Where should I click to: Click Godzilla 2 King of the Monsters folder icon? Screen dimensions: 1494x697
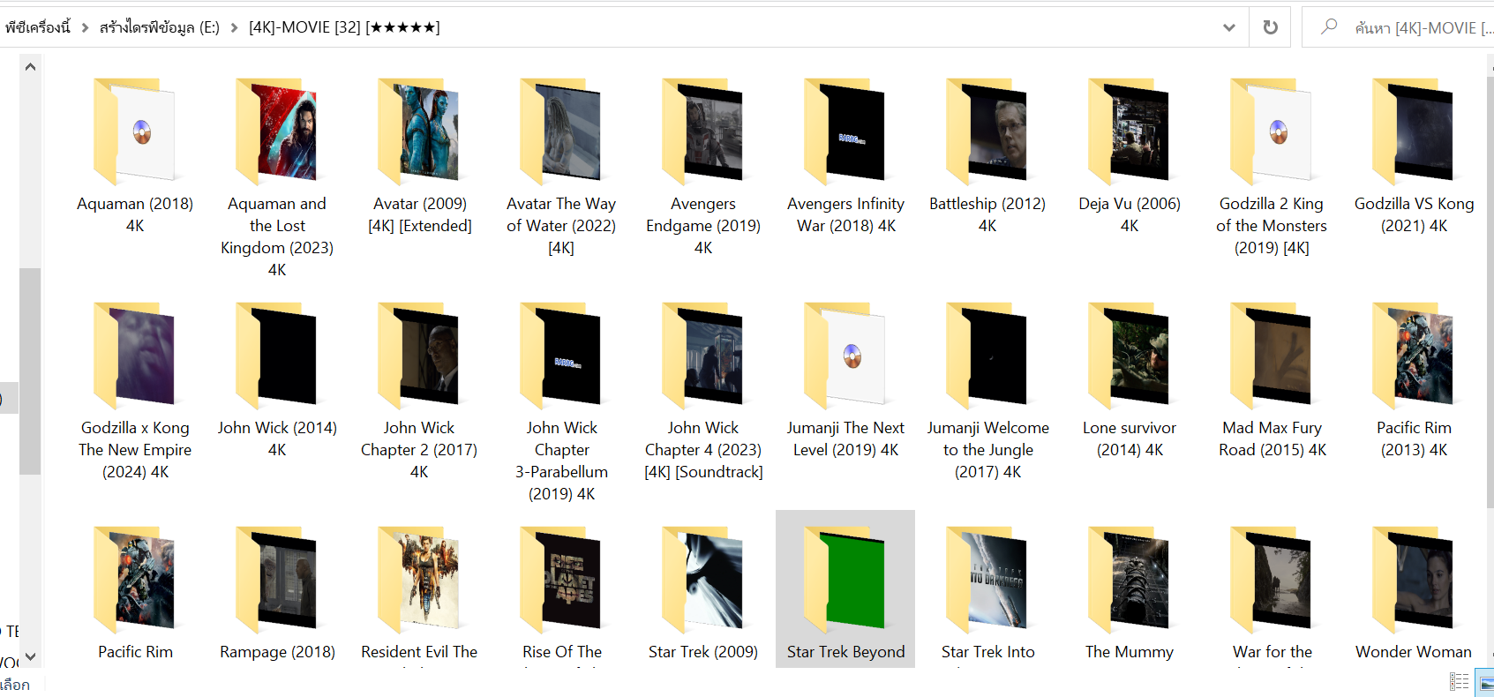[1272, 131]
